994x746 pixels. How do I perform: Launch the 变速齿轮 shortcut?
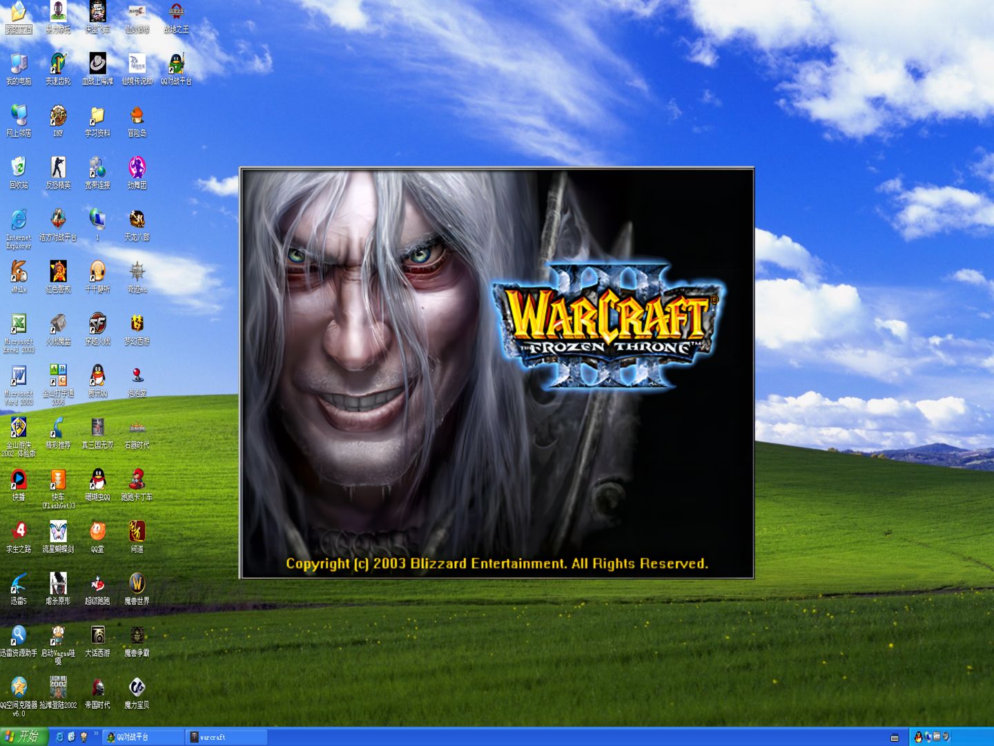coord(58,64)
